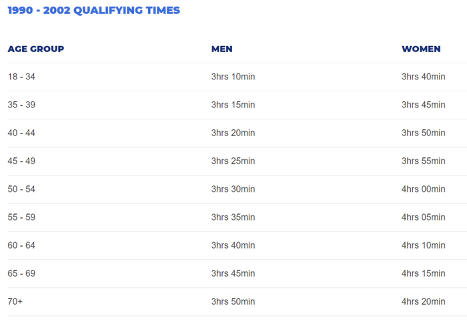This screenshot has width=467, height=320.
Task: Select the 35 - 39 age group cell
Action: click(x=21, y=105)
